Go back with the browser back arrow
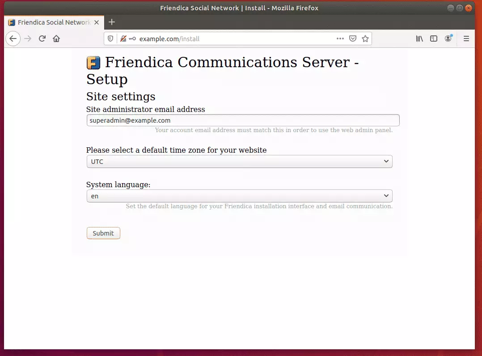 click(13, 39)
